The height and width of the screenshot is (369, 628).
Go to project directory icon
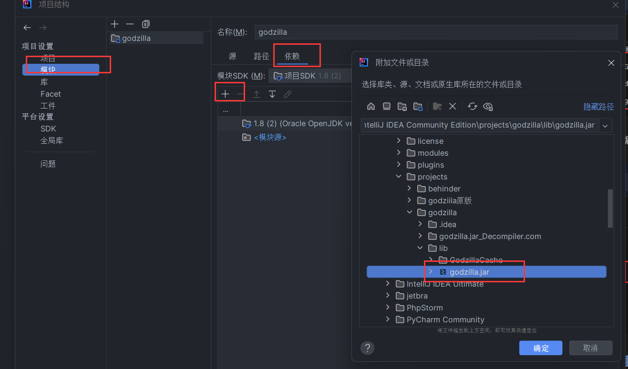[402, 106]
